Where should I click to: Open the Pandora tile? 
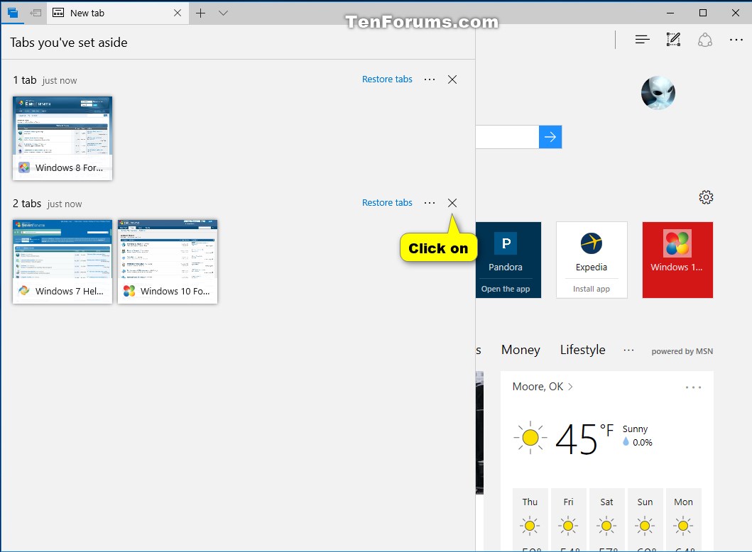[x=508, y=260]
